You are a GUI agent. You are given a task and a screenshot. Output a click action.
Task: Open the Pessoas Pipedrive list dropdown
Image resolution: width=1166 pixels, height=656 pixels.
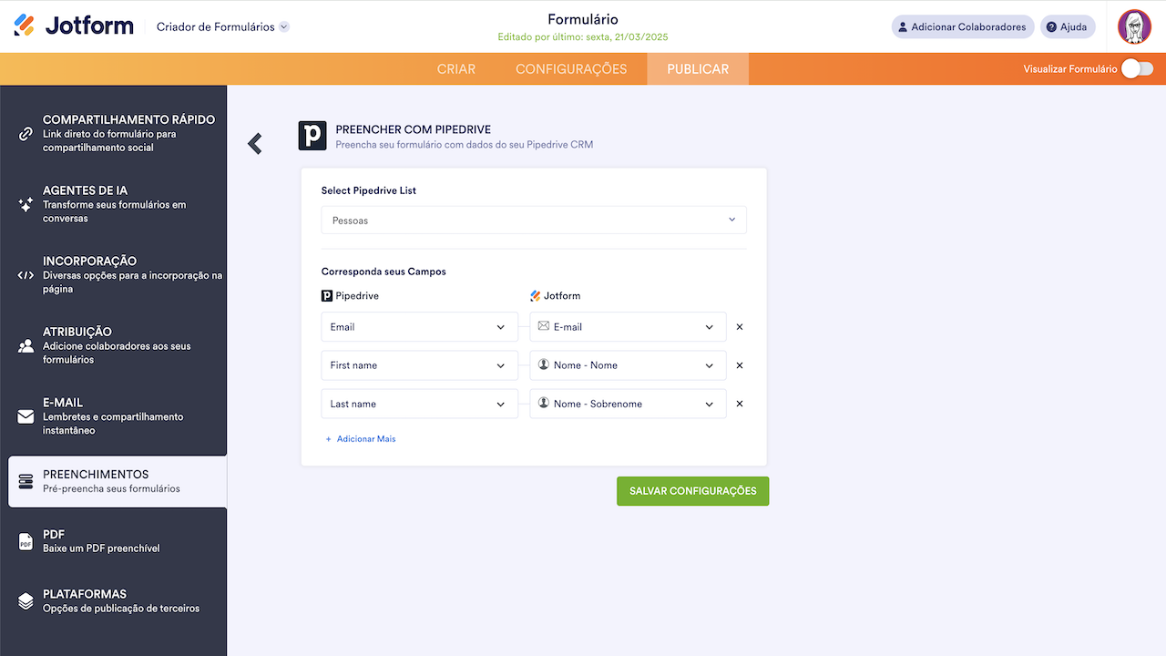tap(533, 220)
